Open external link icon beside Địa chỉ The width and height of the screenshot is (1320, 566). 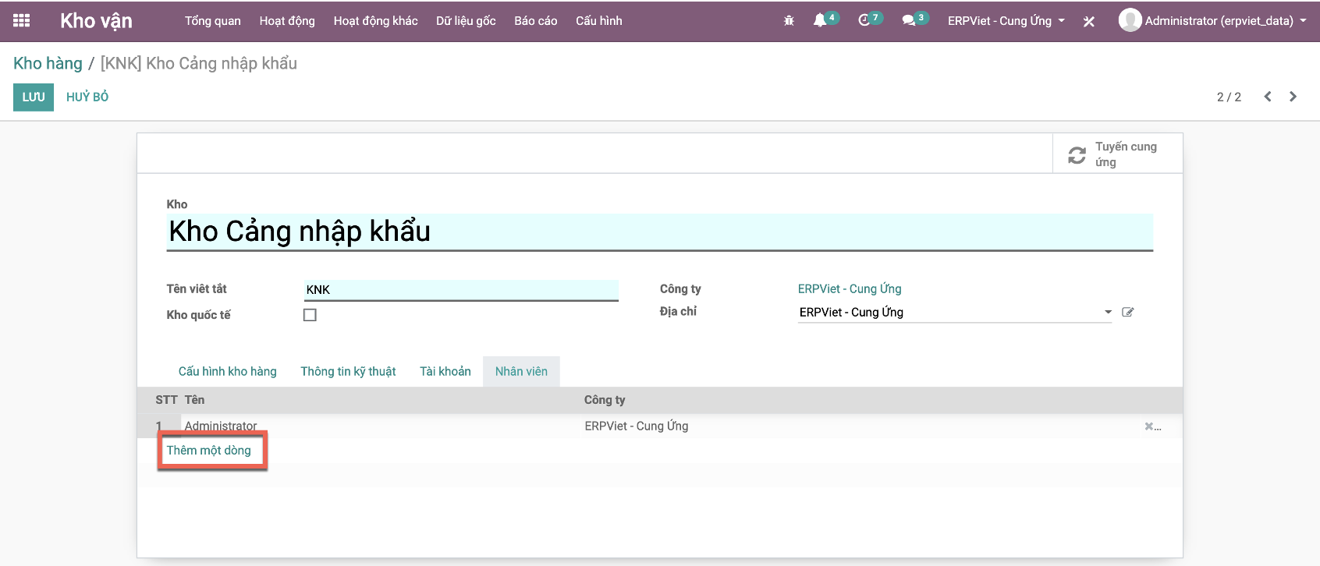tap(1127, 313)
